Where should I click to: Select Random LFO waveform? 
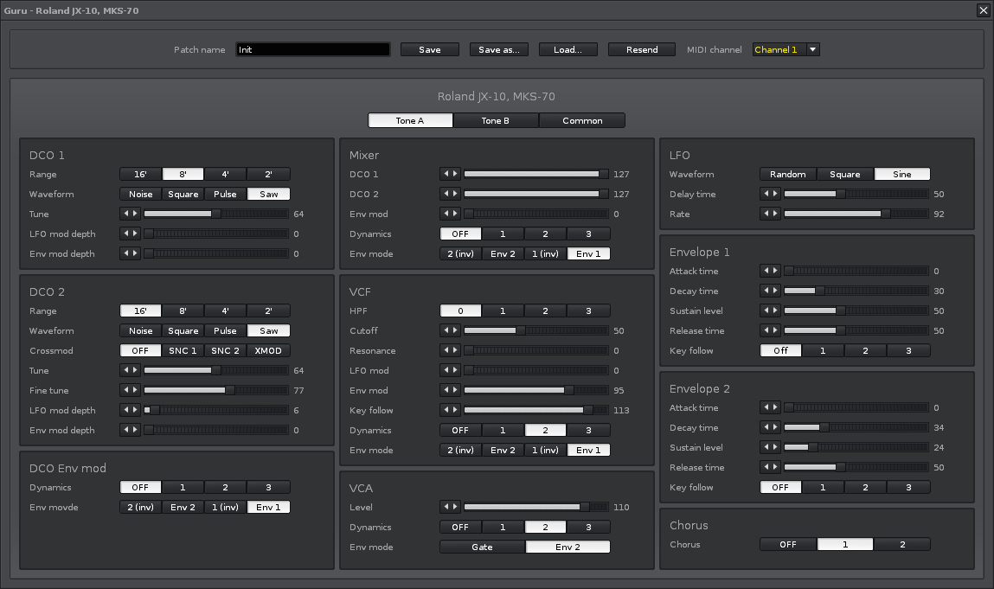point(788,174)
